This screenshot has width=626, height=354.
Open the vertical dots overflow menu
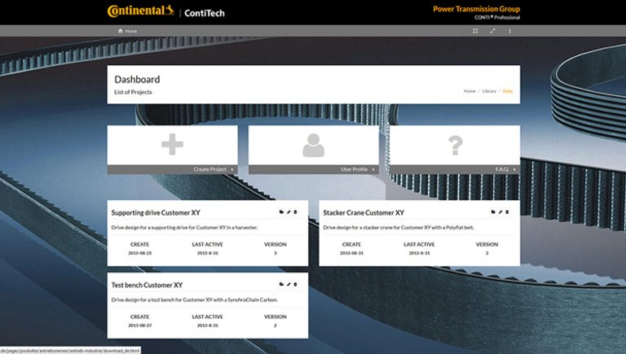tap(510, 31)
